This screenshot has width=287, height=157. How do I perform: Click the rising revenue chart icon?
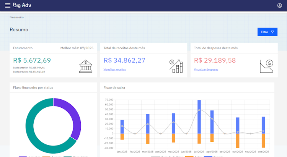click(176, 66)
